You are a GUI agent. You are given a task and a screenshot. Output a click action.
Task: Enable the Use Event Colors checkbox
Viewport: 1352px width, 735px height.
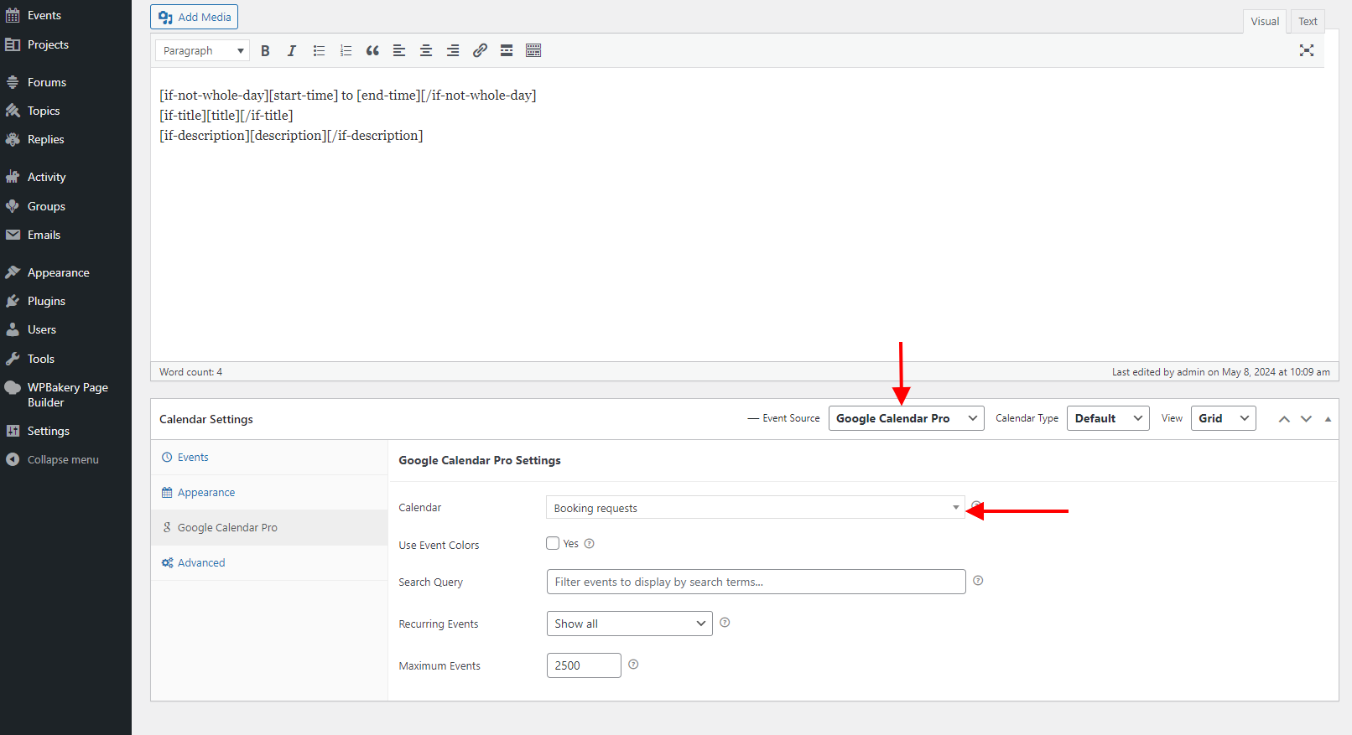tap(553, 543)
